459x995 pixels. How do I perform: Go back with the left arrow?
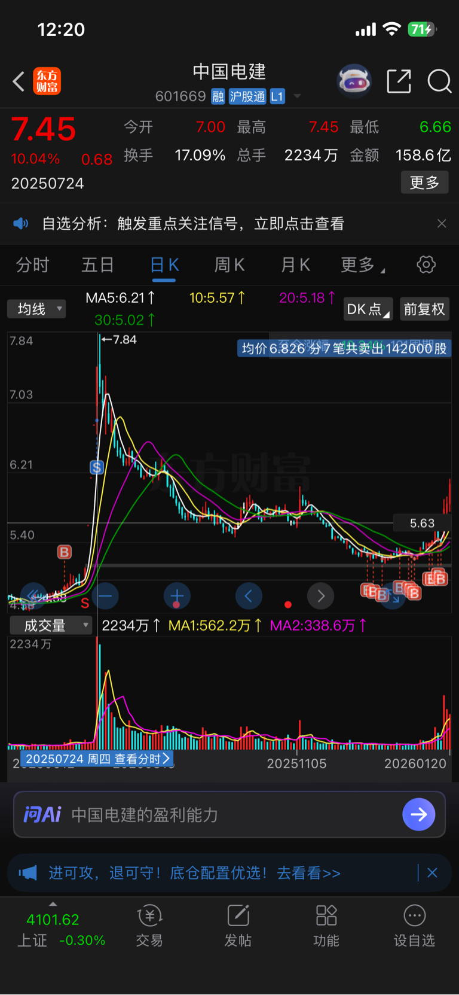[x=19, y=81]
